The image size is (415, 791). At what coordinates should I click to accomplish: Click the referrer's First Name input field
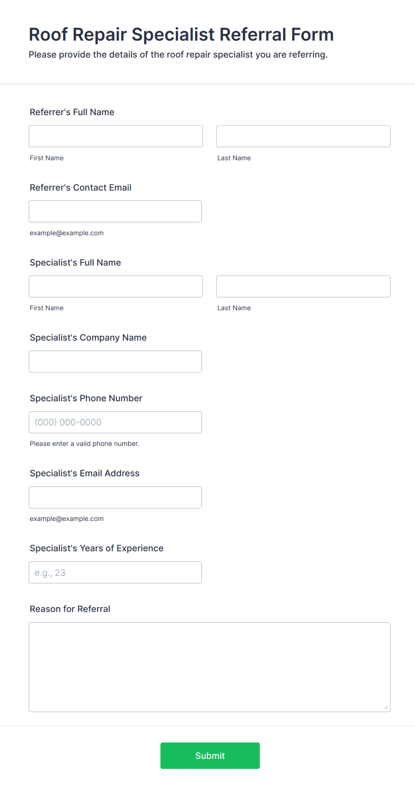[x=116, y=136]
